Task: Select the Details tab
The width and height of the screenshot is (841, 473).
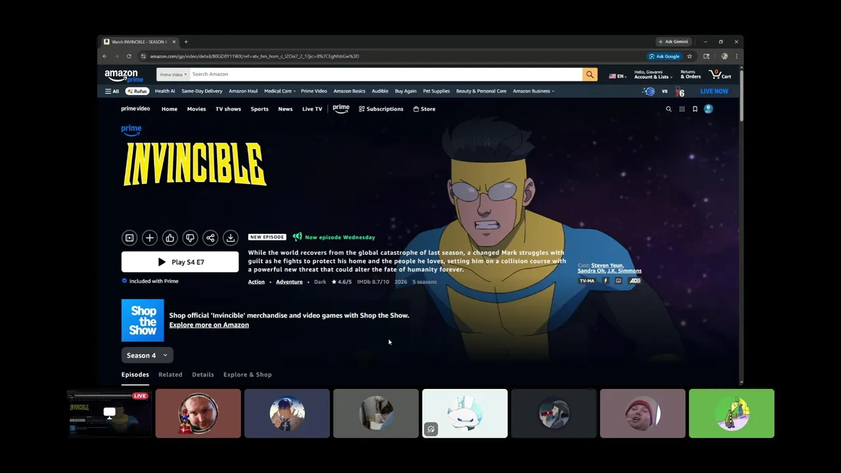Action: 203,374
